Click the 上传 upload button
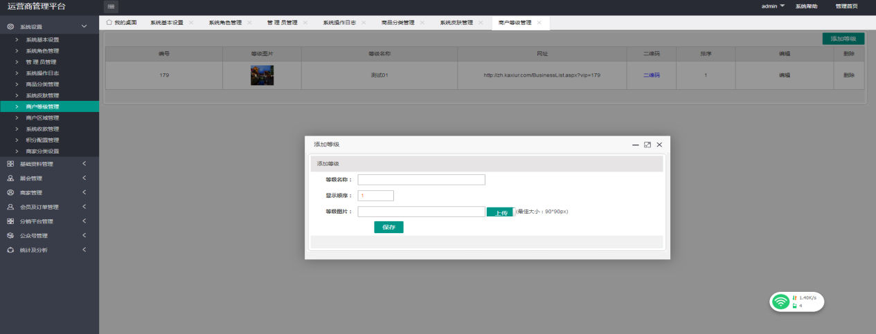Image resolution: width=876 pixels, height=334 pixels. coord(499,212)
